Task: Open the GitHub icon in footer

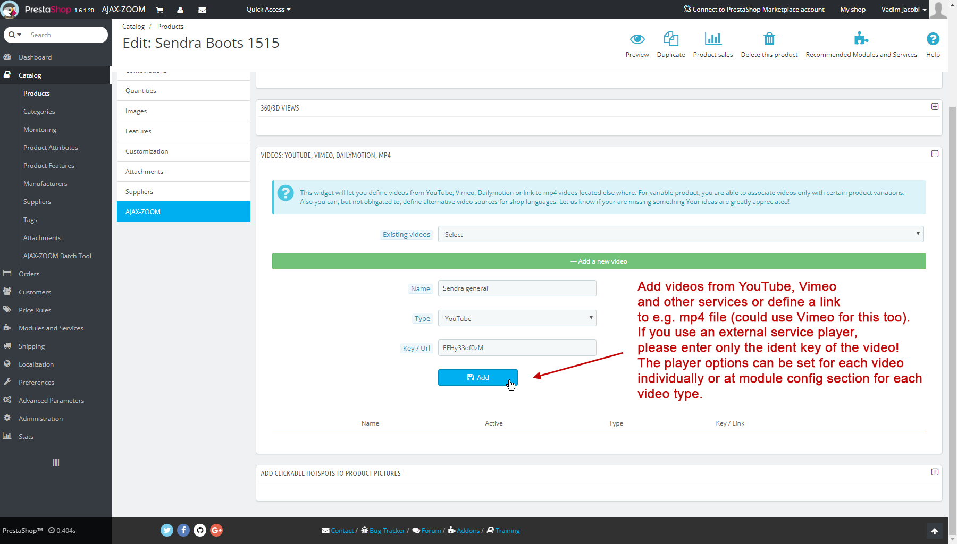Action: click(200, 530)
